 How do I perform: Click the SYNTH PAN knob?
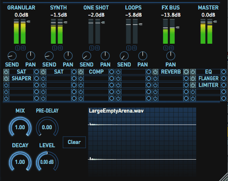pos(68,56)
